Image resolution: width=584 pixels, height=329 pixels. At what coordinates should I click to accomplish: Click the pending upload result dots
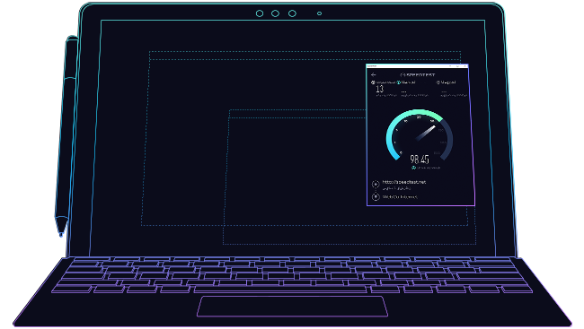tap(444, 91)
